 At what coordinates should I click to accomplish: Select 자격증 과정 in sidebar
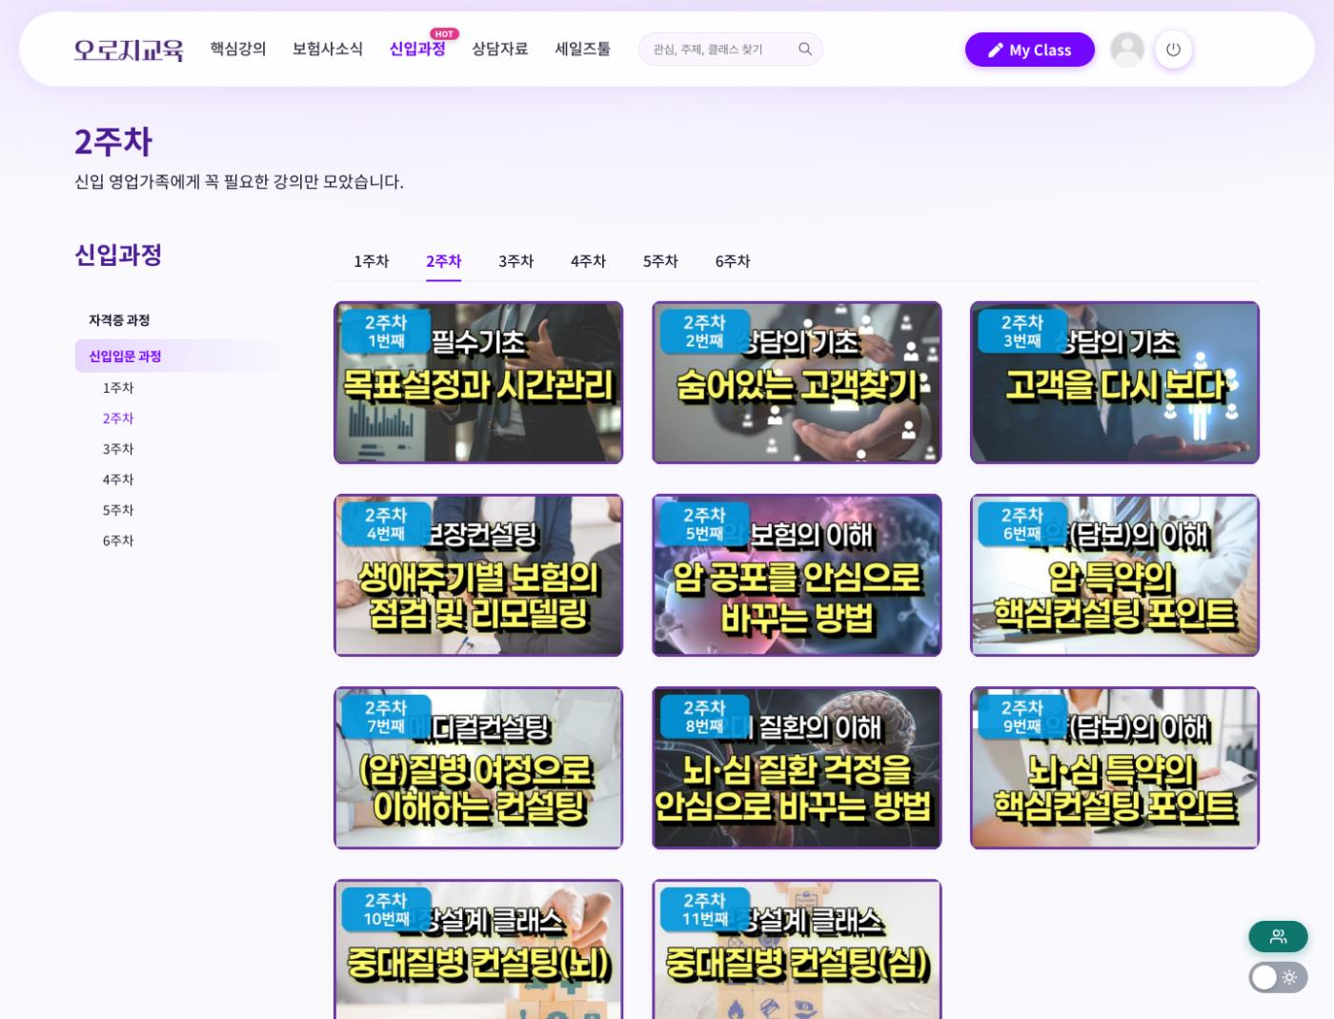pyautogui.click(x=119, y=320)
